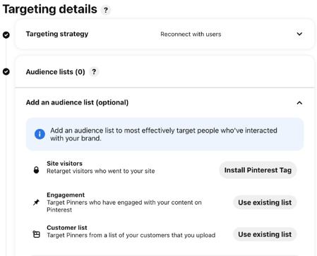
Task: Click the 'Engagement' label
Action: (66, 195)
